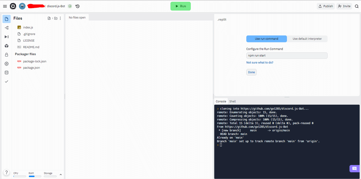Viewport: 361px width, 179px height.
Task: Select 'Use run command' option
Action: pos(266,39)
